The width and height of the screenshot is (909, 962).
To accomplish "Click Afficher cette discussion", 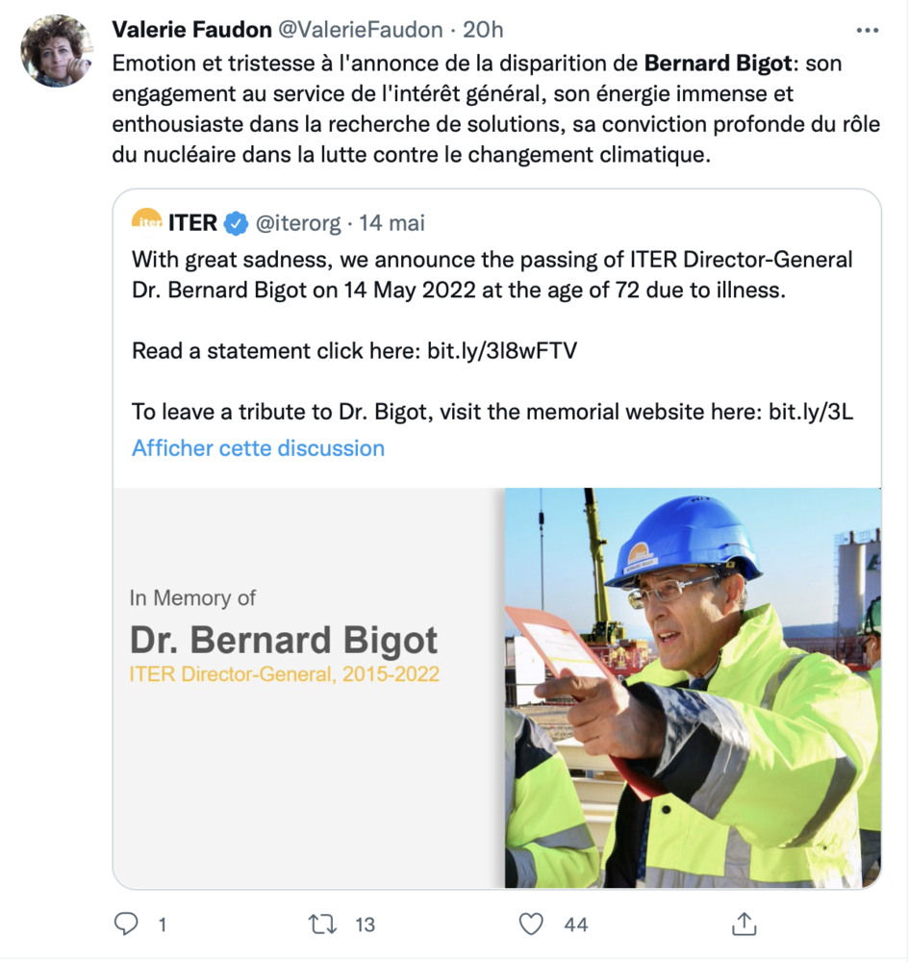I will pos(258,448).
